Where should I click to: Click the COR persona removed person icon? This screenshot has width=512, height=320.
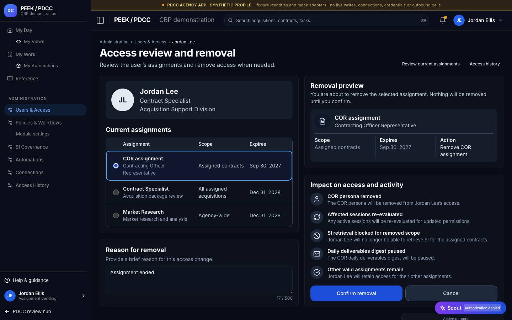click(x=317, y=199)
